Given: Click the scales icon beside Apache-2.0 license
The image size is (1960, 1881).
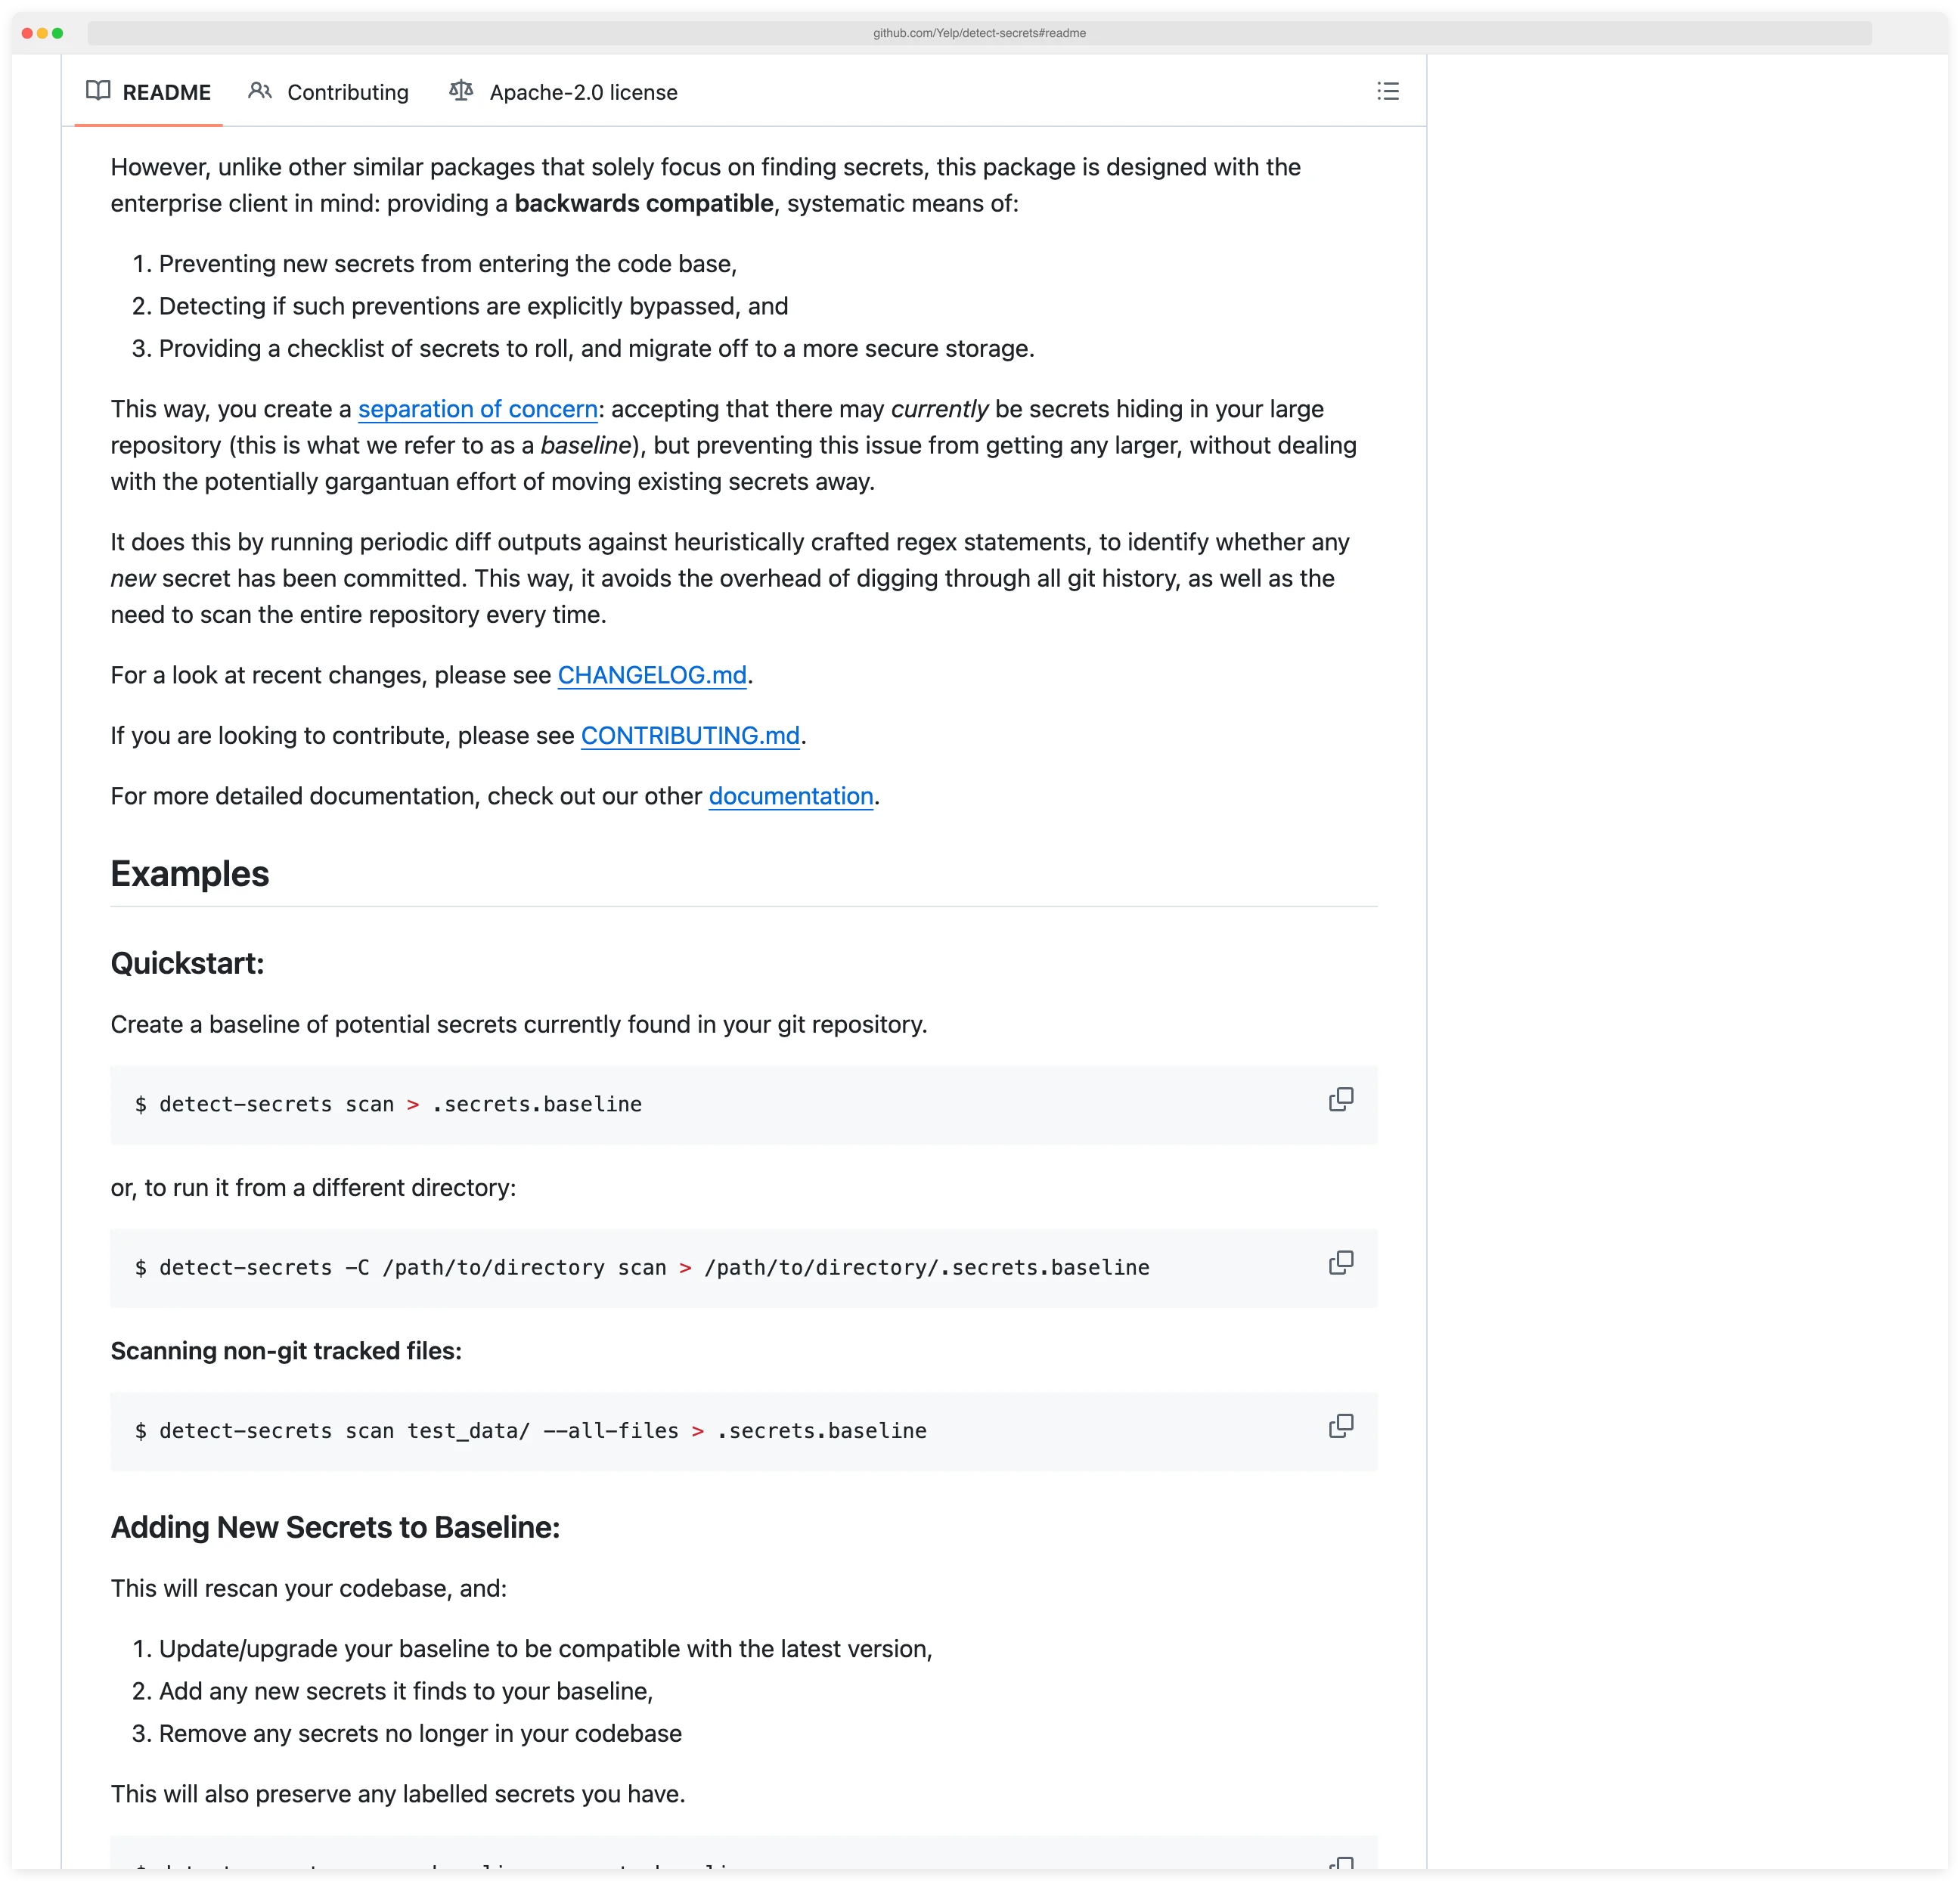Looking at the screenshot, I should (461, 91).
